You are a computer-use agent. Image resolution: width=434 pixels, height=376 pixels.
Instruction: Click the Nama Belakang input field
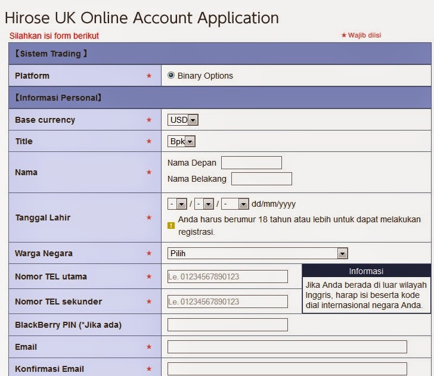(x=262, y=179)
